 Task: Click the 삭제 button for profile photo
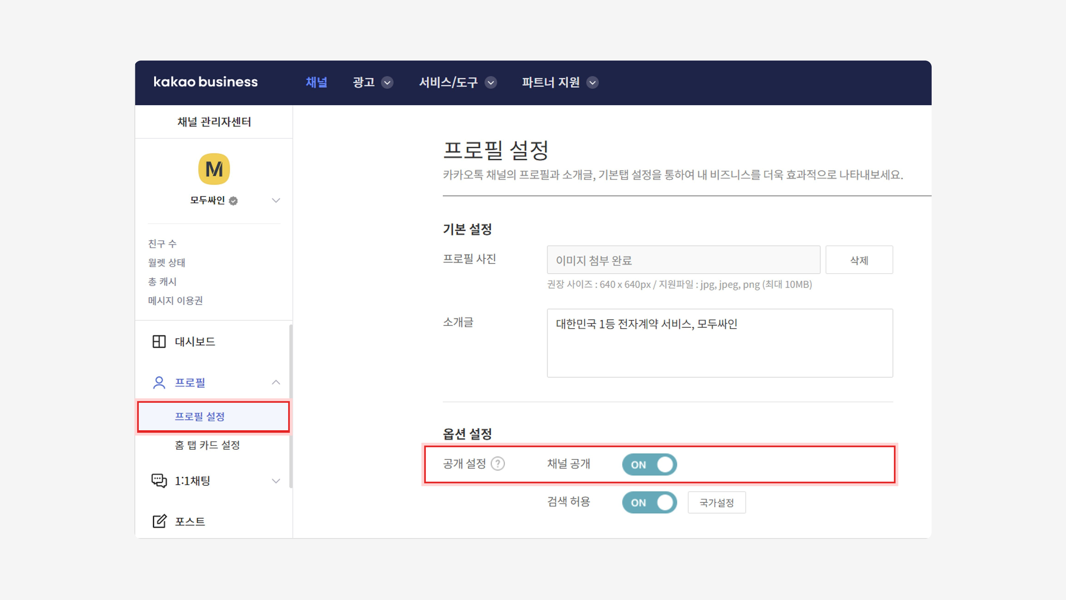[x=859, y=260]
